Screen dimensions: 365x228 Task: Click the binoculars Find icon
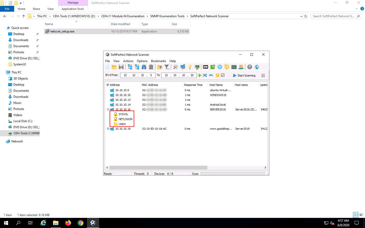(x=144, y=67)
